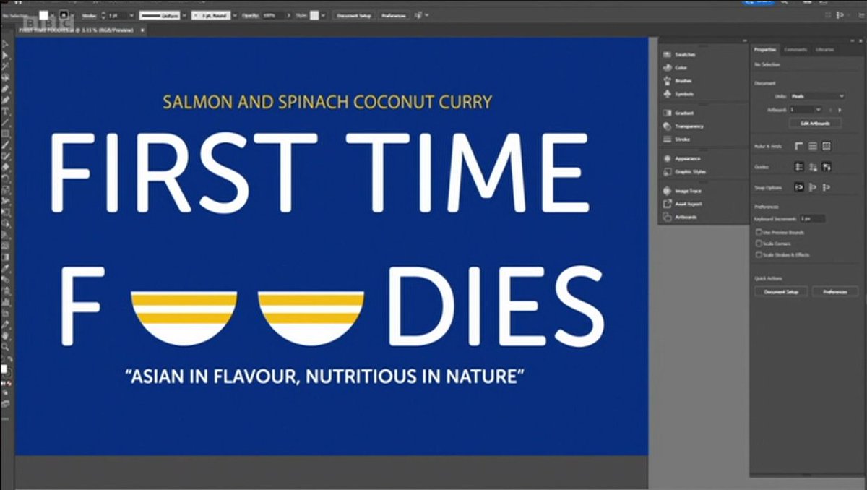Click Preferences under Quick Actions
Image resolution: width=867 pixels, height=490 pixels.
coord(834,291)
